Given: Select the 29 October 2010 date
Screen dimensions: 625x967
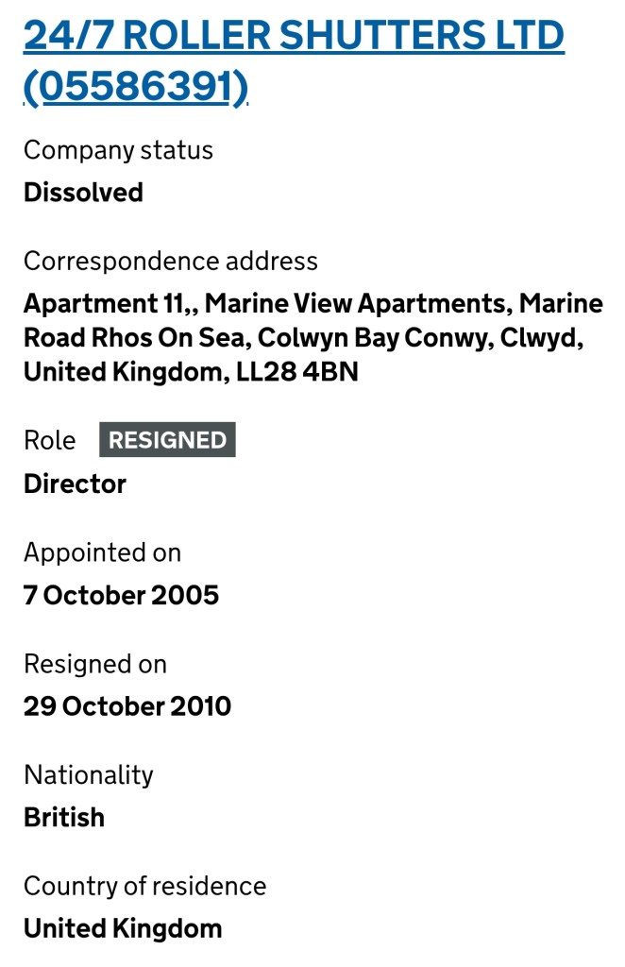Looking at the screenshot, I should 127,707.
